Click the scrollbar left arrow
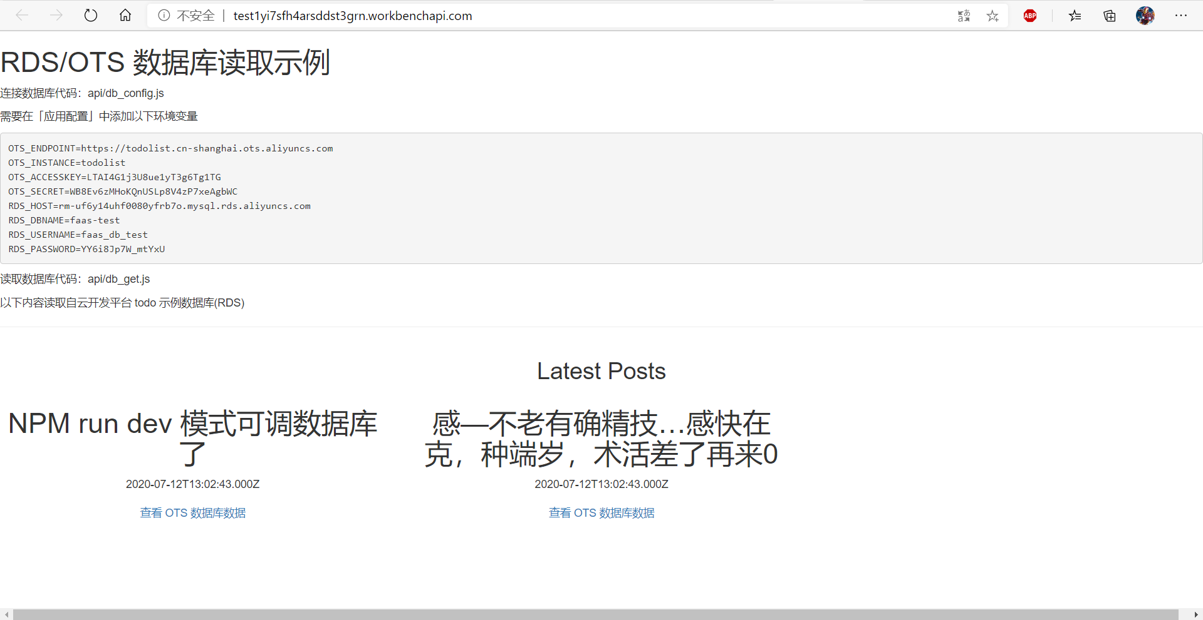 (6, 614)
